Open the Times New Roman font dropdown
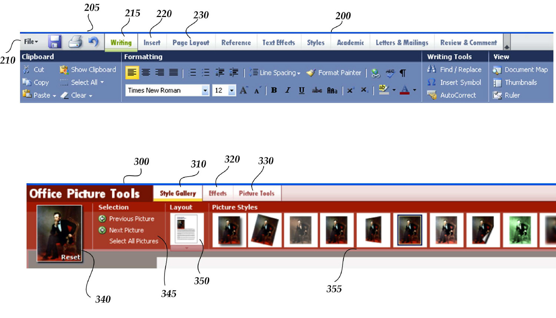556x318 pixels. 205,90
